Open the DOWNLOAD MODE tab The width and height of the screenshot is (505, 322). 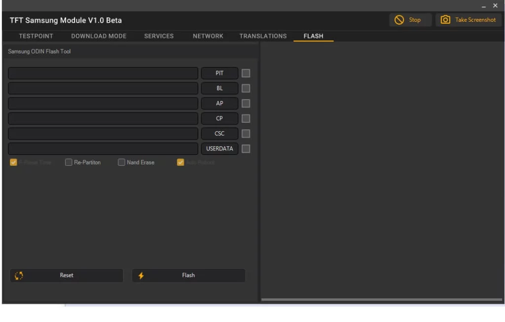99,36
